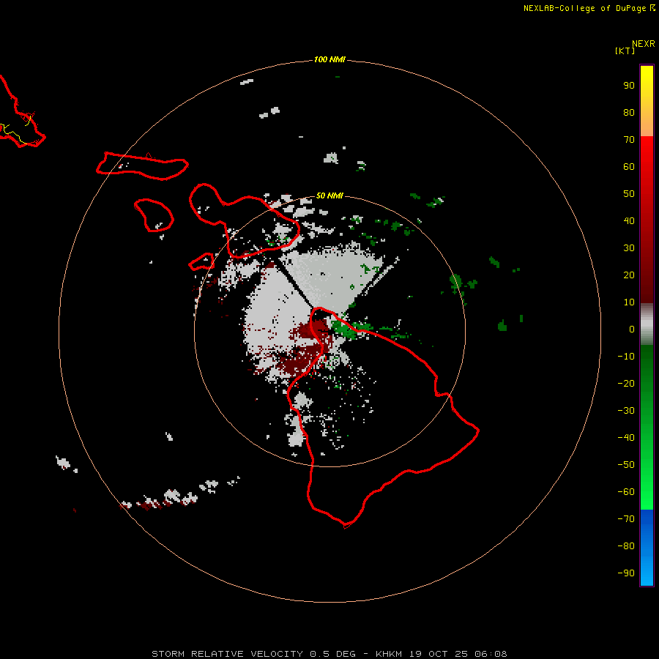Click the -40 value on the velocity scale

pyautogui.click(x=626, y=438)
